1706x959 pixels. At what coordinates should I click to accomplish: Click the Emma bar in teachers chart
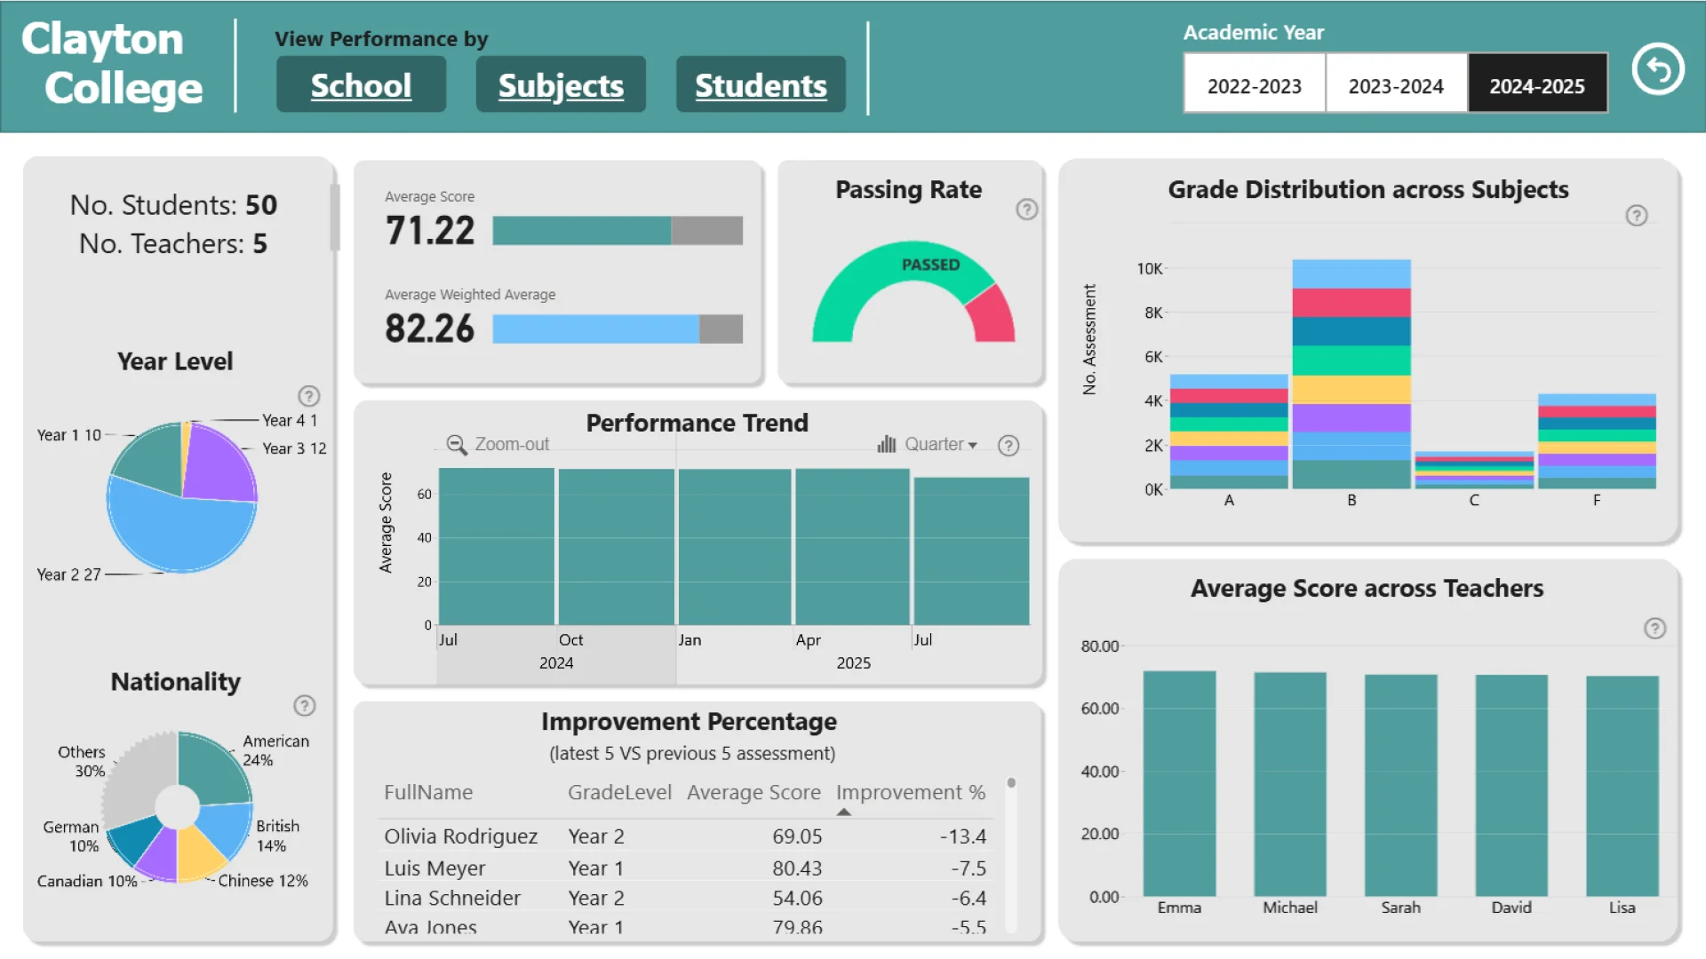tap(1179, 783)
